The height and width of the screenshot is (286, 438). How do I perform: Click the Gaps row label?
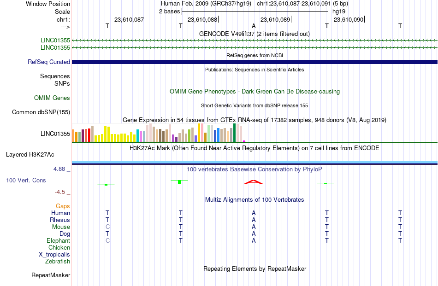63,206
